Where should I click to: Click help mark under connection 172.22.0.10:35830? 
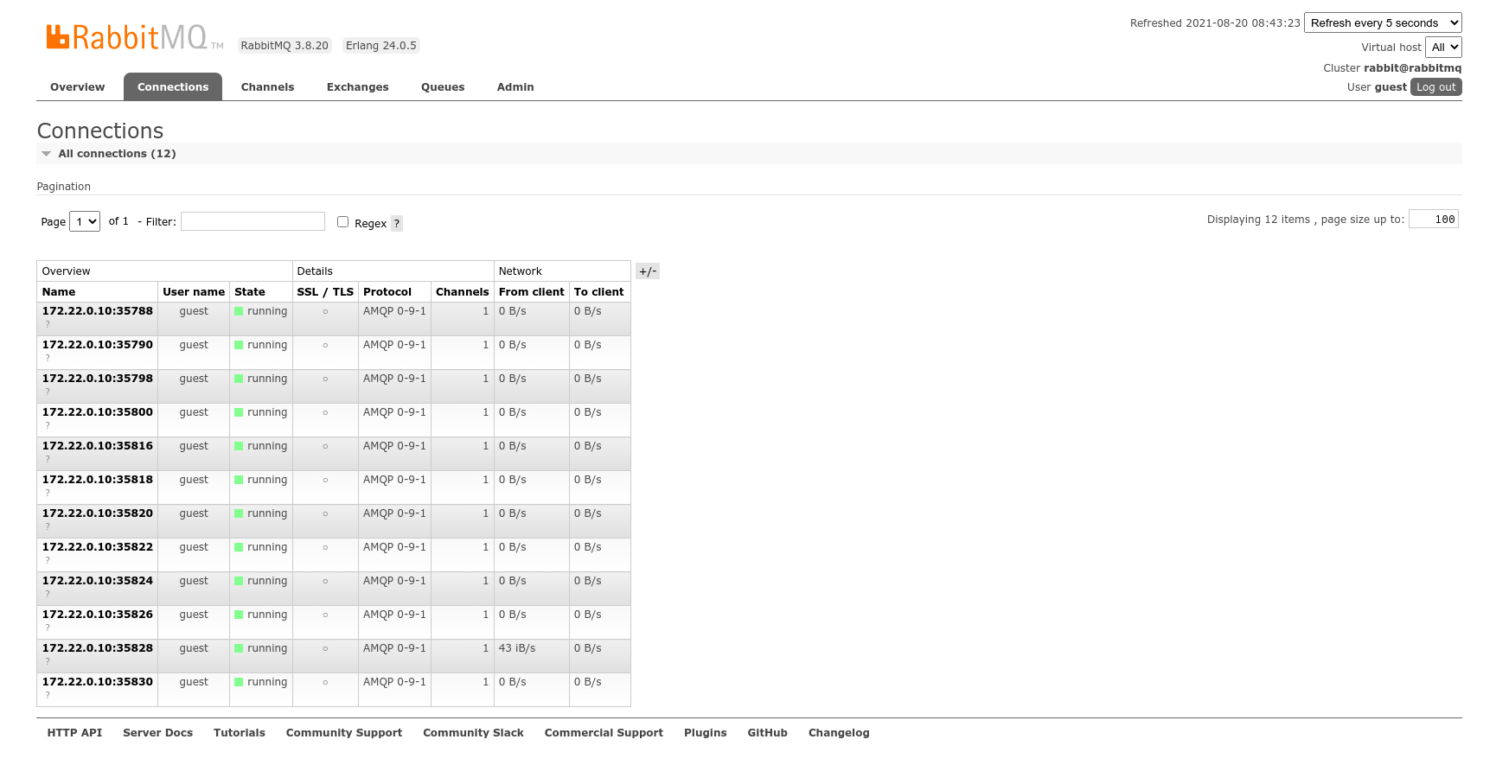(48, 695)
